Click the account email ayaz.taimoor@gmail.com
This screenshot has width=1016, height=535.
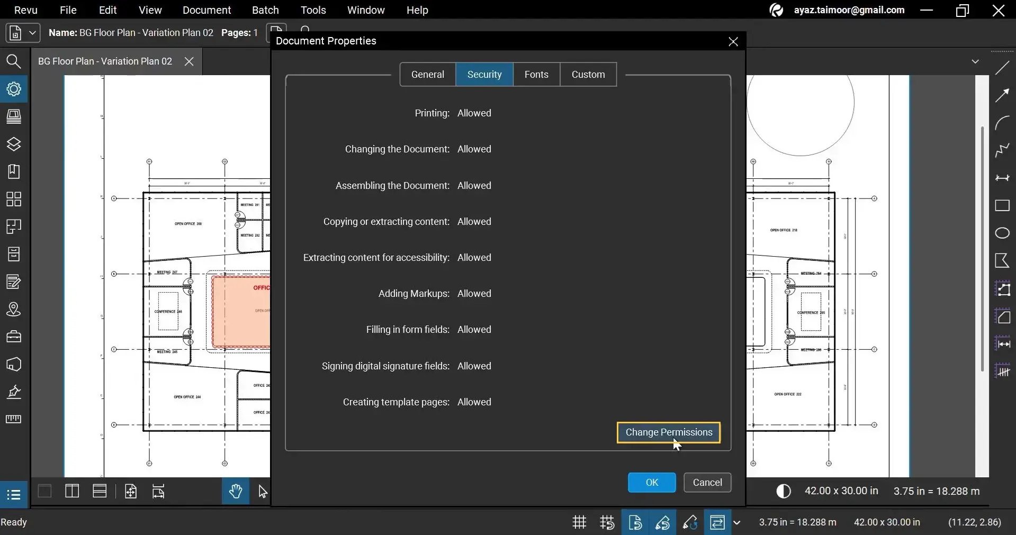[849, 10]
